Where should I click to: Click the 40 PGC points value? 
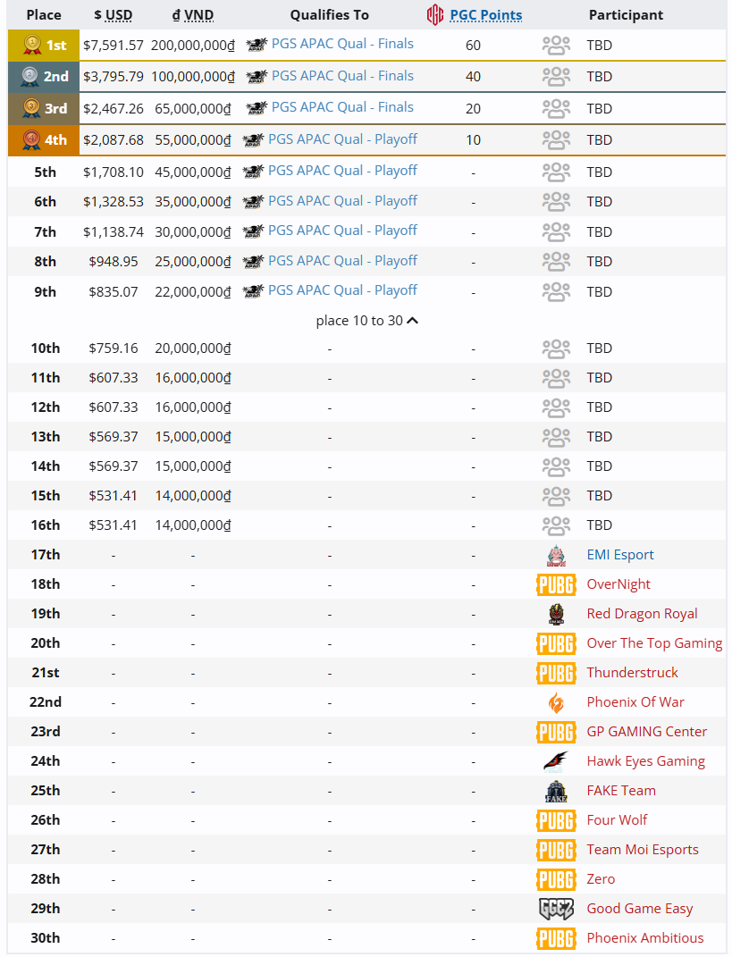473,77
